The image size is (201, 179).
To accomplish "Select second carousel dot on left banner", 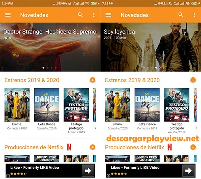I will [x=48, y=67].
